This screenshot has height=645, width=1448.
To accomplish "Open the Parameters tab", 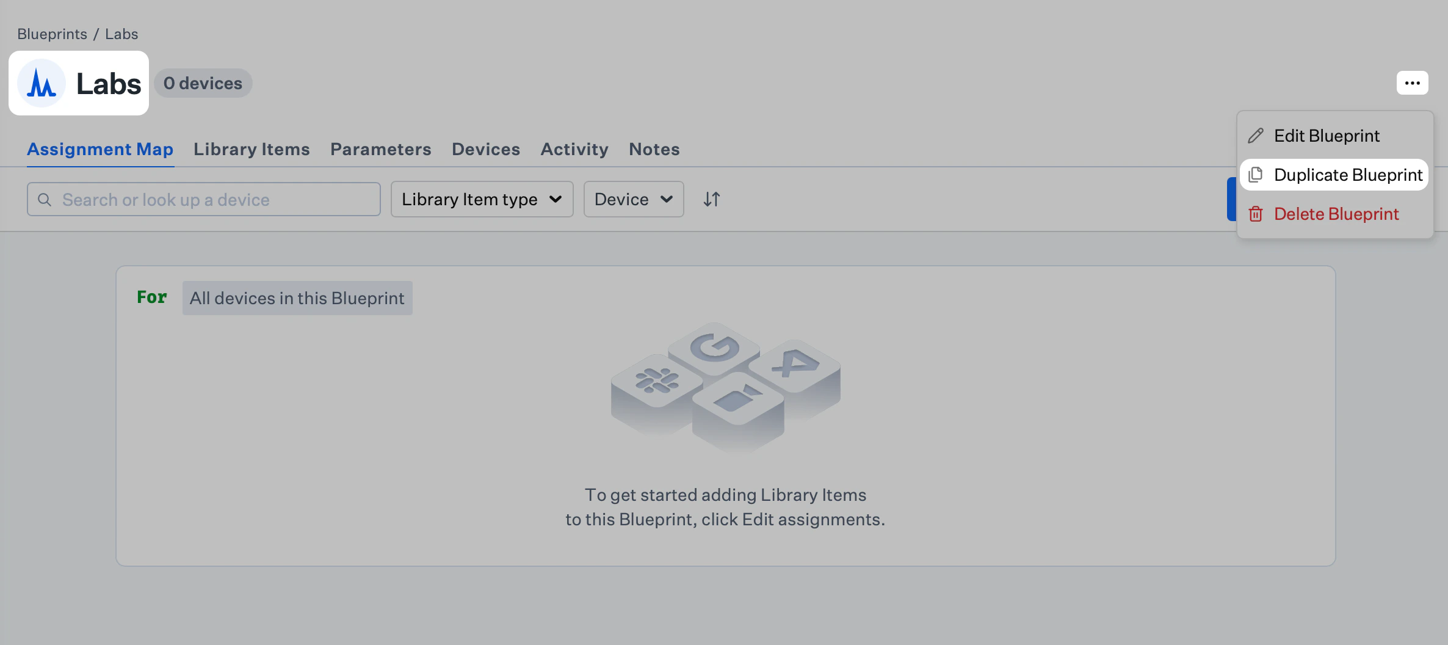I will [x=380, y=149].
